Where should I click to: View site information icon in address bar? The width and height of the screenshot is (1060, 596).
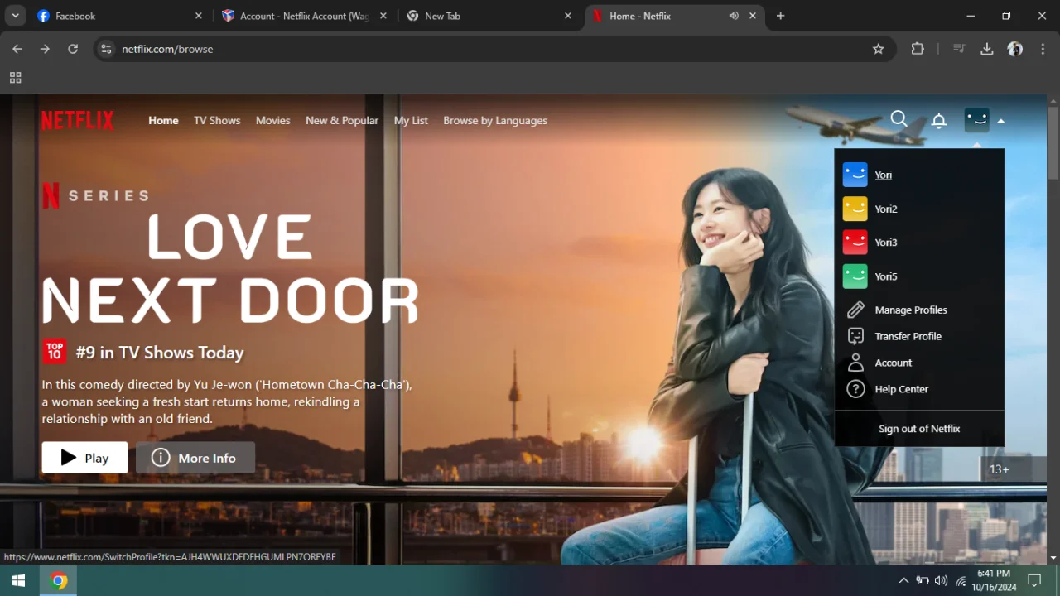(105, 49)
